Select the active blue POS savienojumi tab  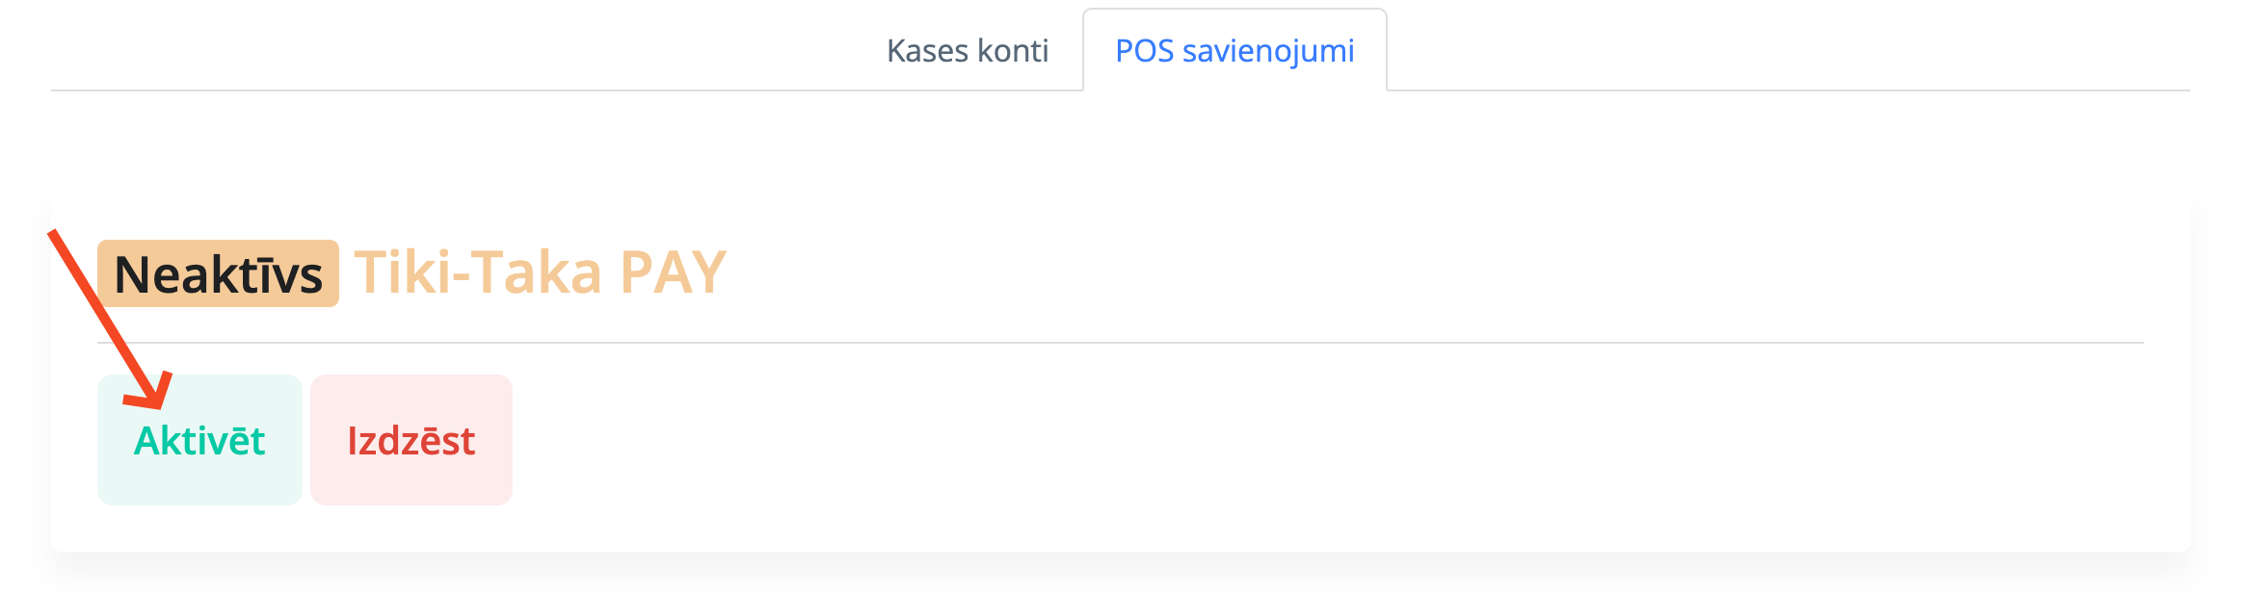1234,50
